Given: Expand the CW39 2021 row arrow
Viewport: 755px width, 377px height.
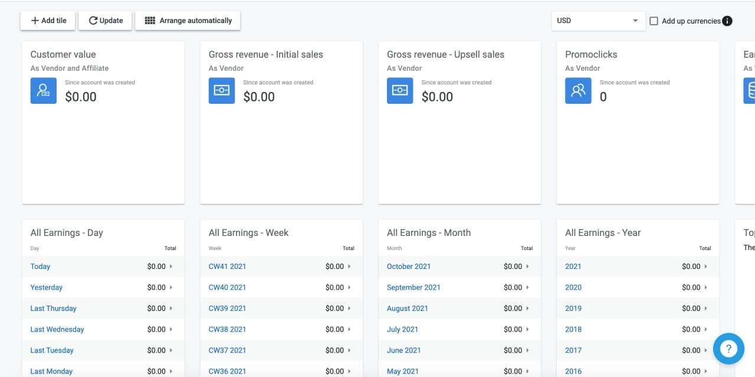Looking at the screenshot, I should pos(349,309).
